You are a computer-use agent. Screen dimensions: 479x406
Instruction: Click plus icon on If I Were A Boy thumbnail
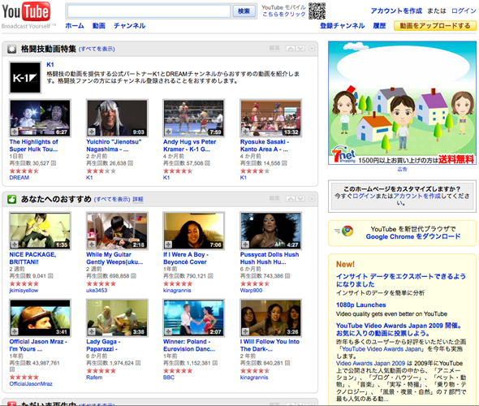tap(168, 244)
